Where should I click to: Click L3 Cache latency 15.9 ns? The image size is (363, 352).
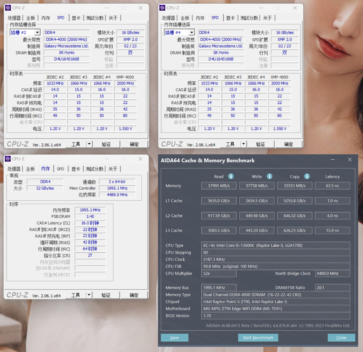click(x=332, y=230)
